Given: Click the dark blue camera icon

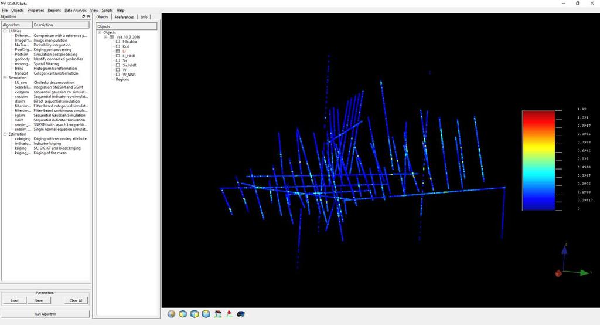Looking at the screenshot, I should tap(241, 314).
